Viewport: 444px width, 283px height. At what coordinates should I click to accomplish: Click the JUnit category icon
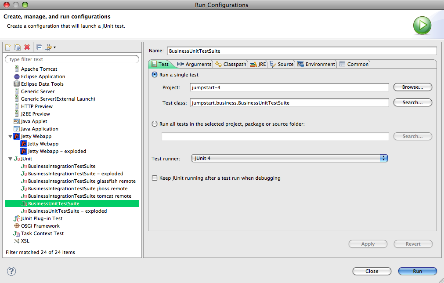[17, 159]
